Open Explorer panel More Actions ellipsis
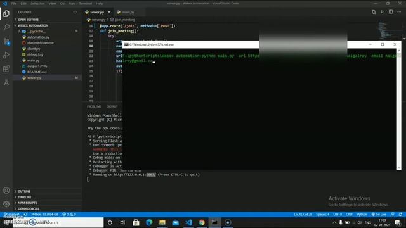The width and height of the screenshot is (406, 228). click(x=75, y=12)
